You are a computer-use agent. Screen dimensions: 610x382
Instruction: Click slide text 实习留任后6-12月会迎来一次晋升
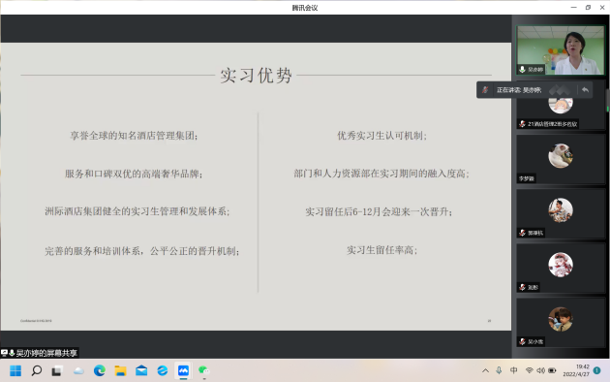tap(379, 211)
